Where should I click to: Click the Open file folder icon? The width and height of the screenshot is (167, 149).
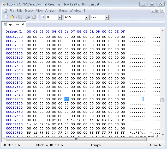click(x=12, y=17)
